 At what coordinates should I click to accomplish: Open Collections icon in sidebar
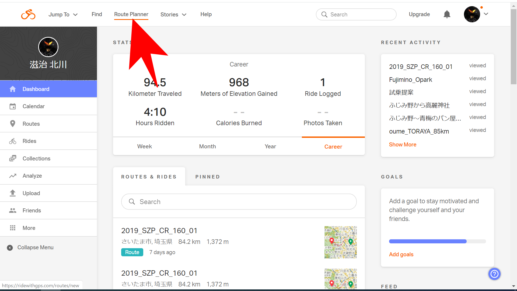13,158
